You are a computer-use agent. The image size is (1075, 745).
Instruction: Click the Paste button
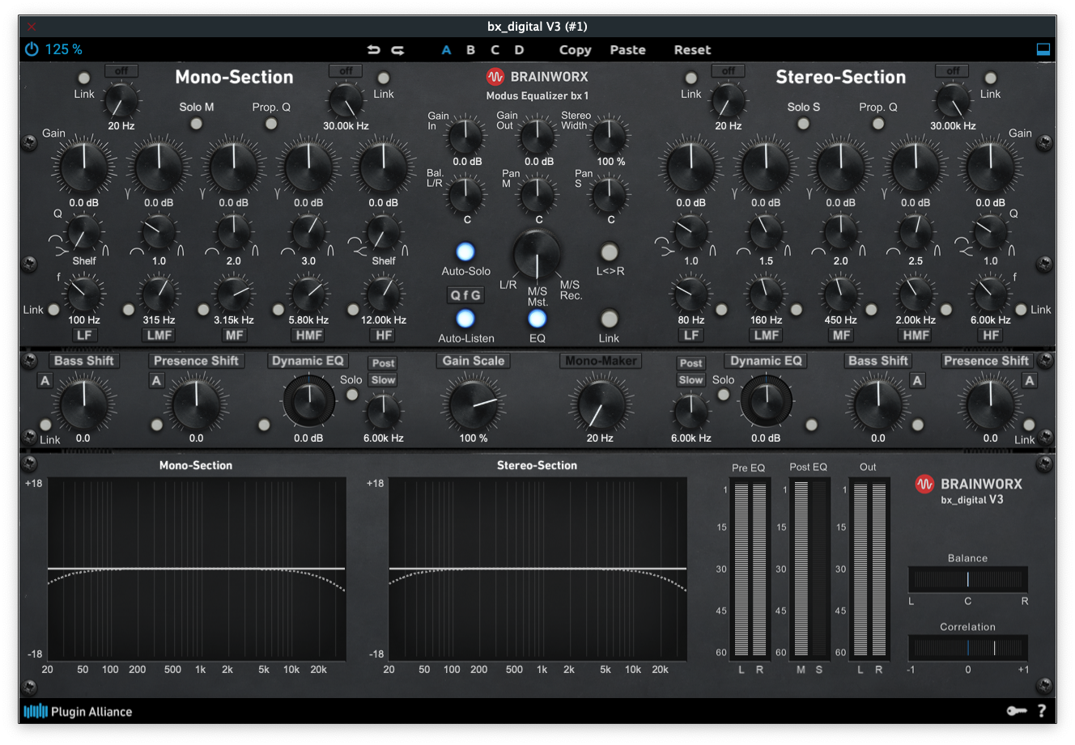point(627,49)
